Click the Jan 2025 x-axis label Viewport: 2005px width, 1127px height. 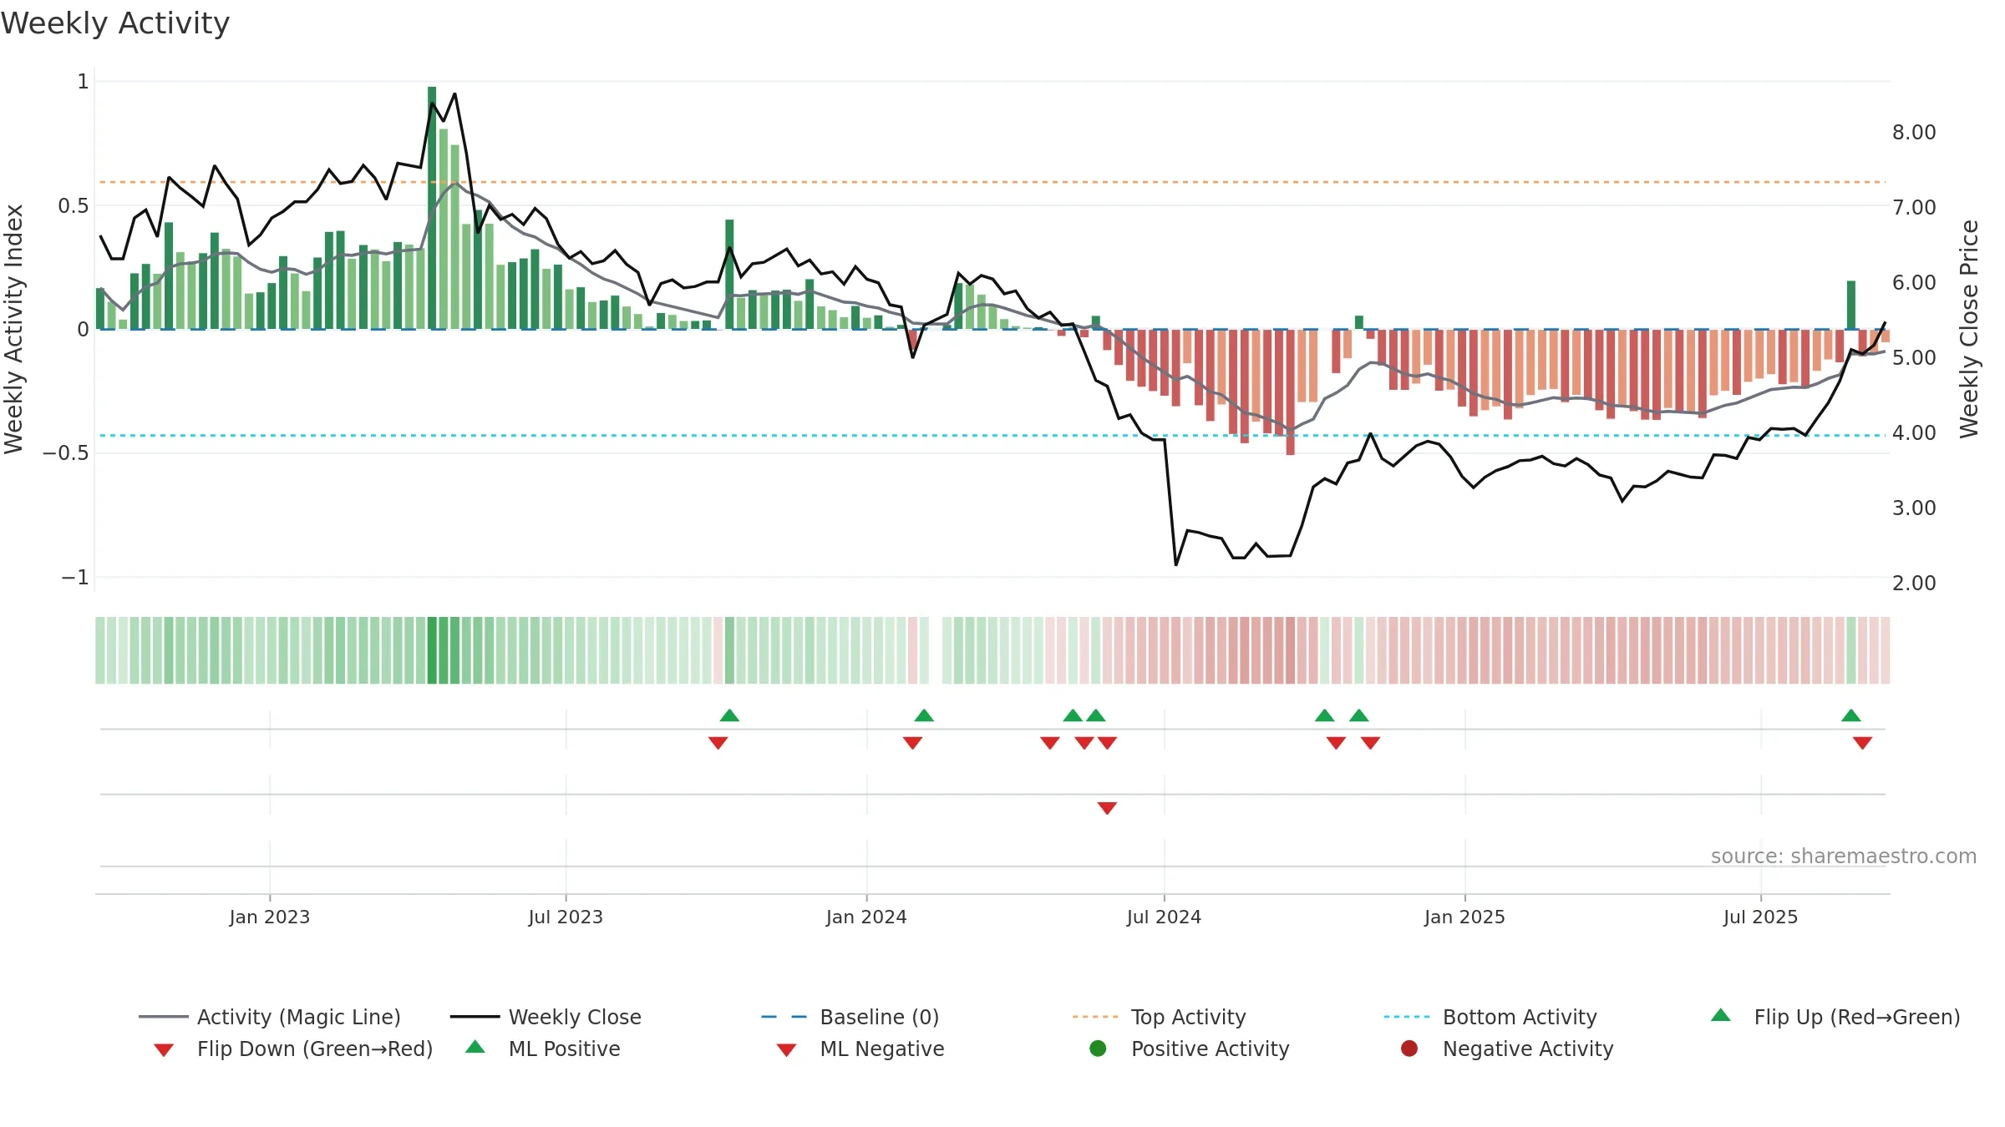1464,917
